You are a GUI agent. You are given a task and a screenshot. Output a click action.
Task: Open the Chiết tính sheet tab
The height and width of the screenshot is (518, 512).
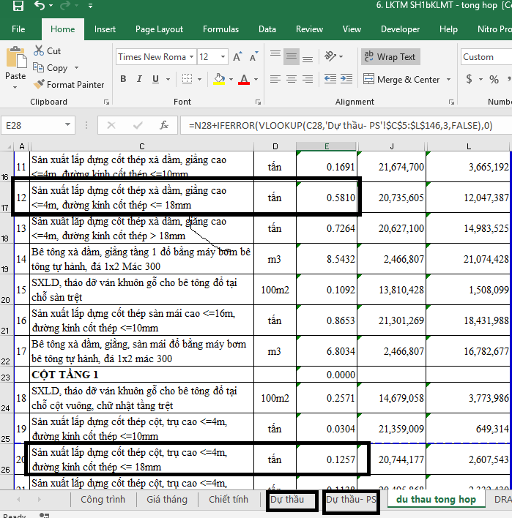coord(229,499)
